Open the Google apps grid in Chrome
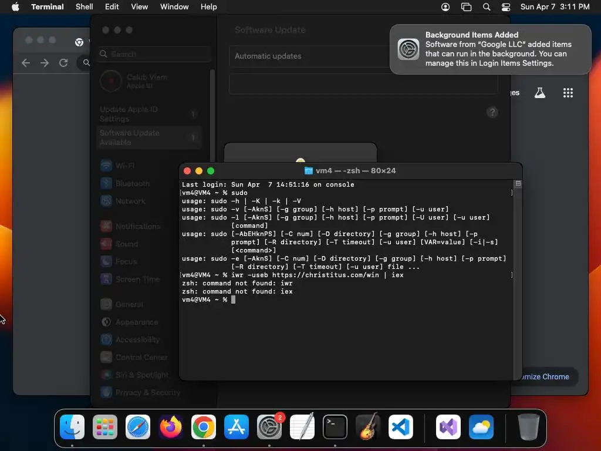 [x=568, y=92]
